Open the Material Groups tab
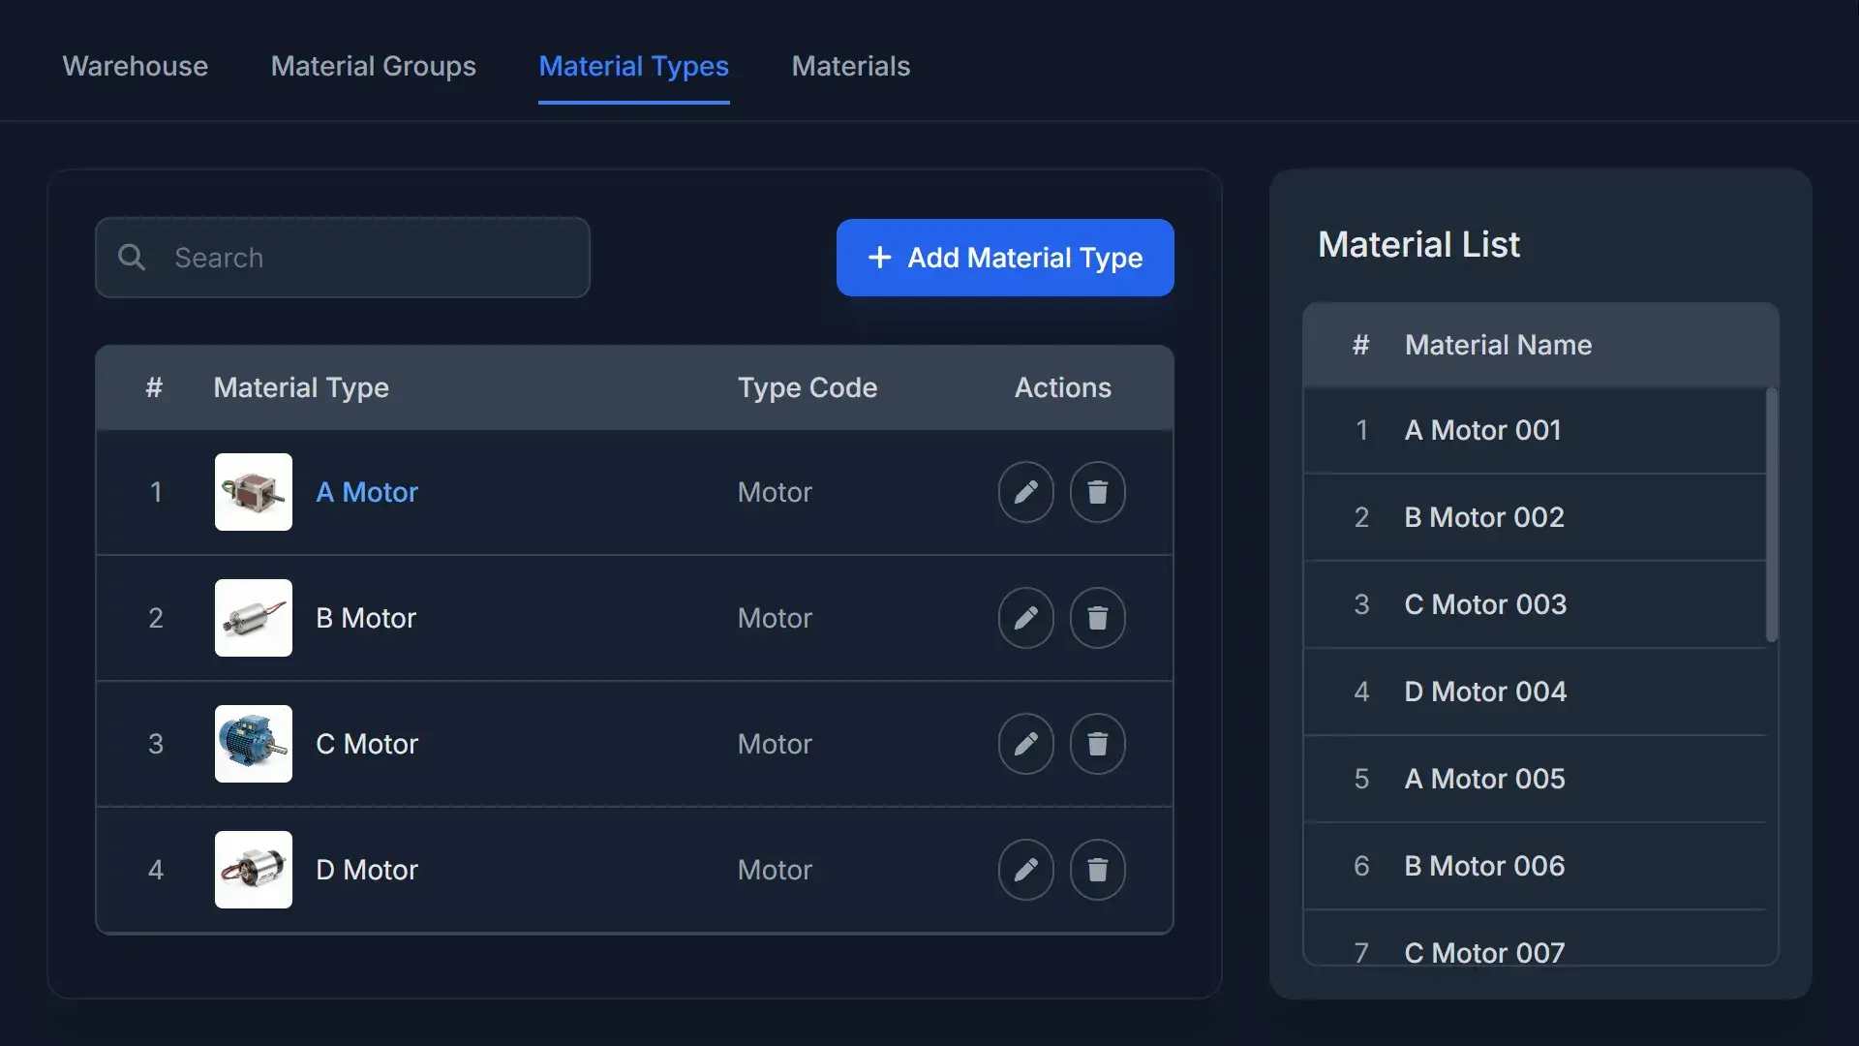 (x=373, y=66)
